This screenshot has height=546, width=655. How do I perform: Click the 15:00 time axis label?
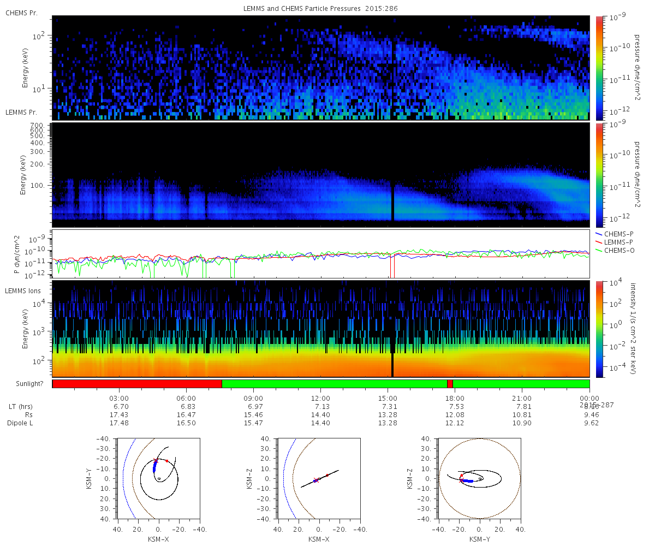tap(388, 399)
